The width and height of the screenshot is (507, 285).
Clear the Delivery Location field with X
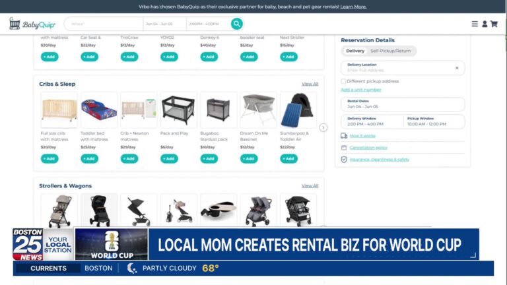click(457, 68)
